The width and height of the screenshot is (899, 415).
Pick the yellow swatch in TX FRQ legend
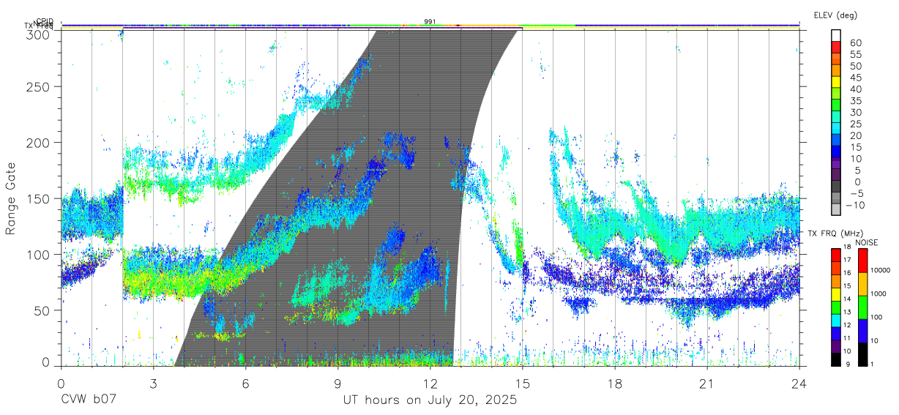coord(836,295)
